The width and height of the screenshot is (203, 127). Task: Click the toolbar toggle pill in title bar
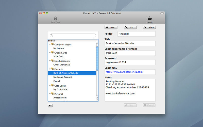[x=162, y=13]
